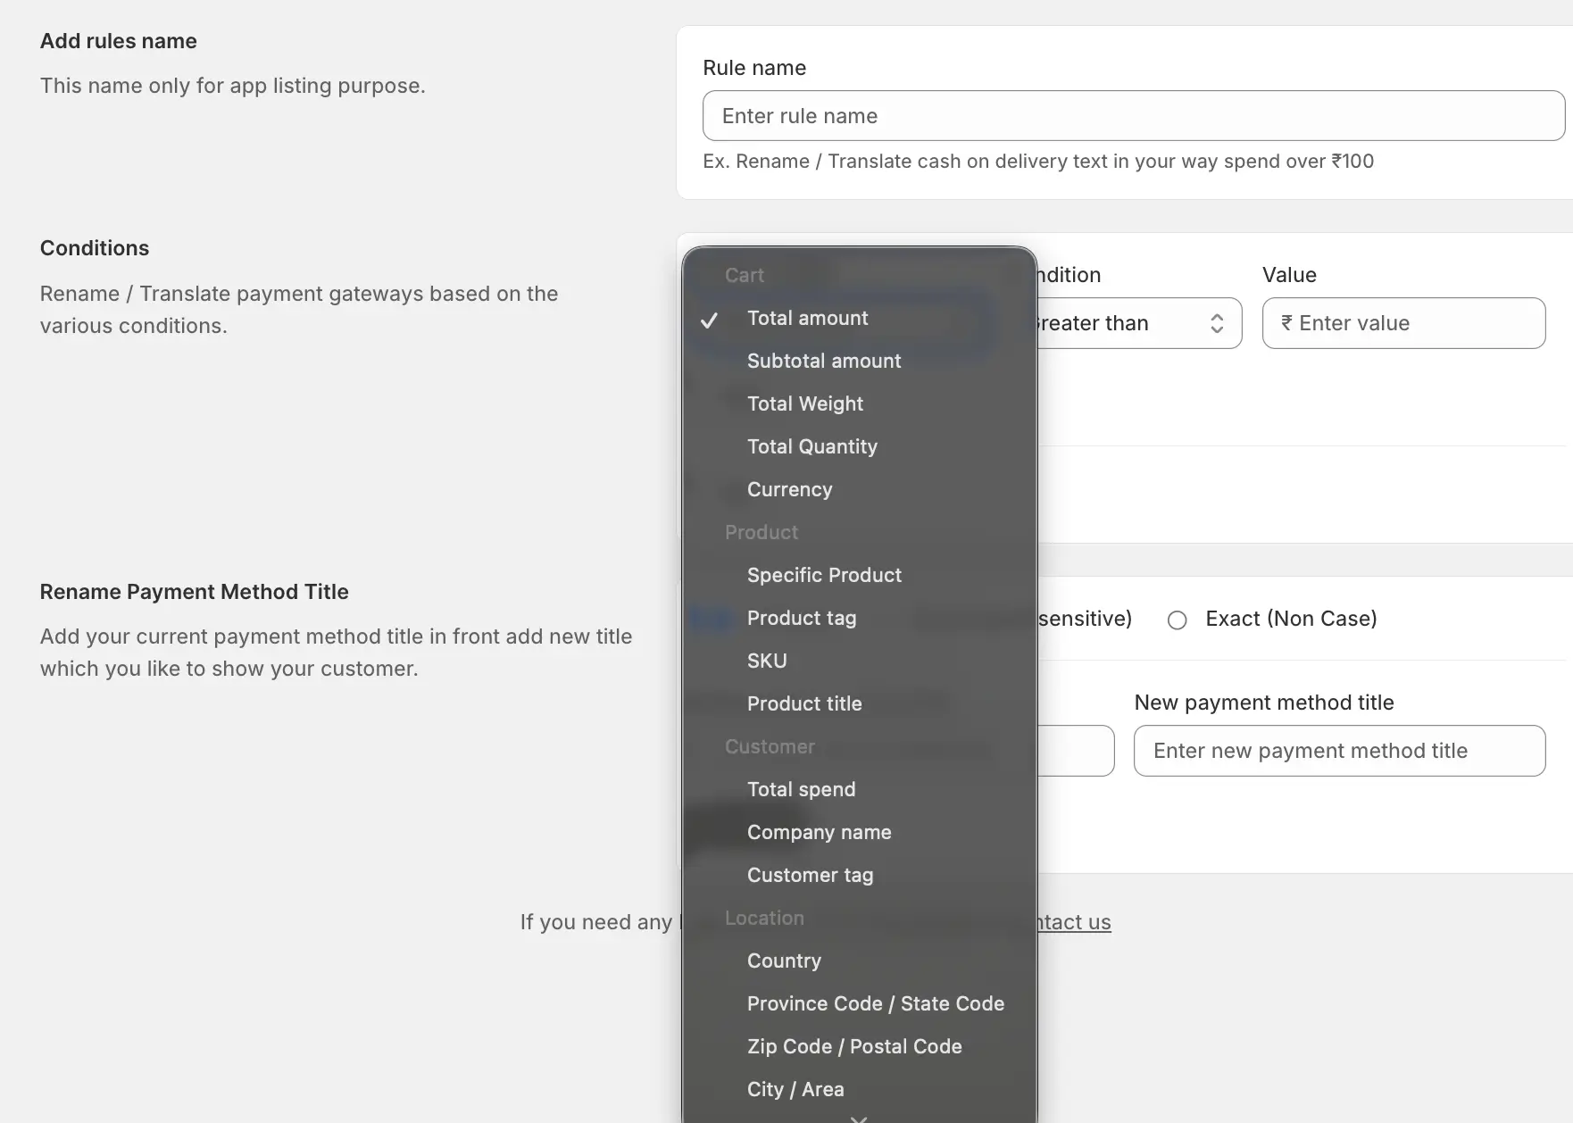Viewport: 1573px width, 1123px height.
Task: Click the up-down chevron on condition select
Action: [1217, 323]
